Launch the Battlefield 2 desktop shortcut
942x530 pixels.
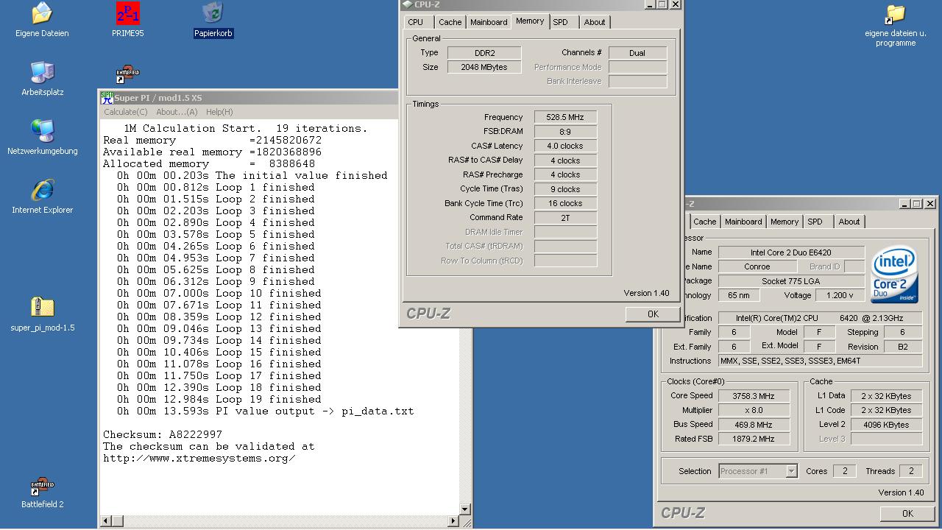pyautogui.click(x=42, y=491)
